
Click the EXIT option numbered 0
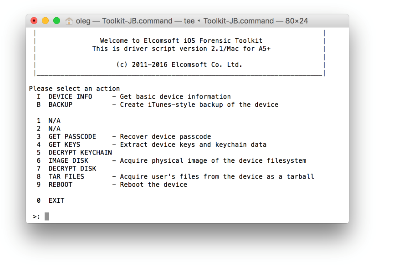click(x=56, y=200)
